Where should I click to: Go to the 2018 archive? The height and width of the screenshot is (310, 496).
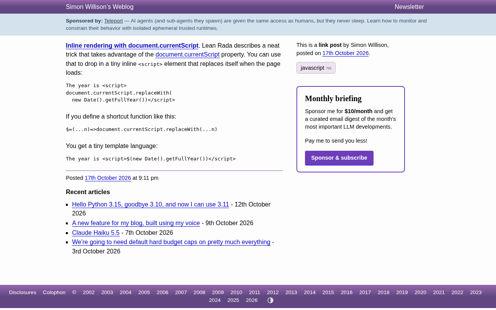pos(384,293)
